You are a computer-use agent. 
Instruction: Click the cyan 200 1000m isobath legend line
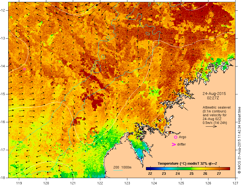(x=118, y=170)
